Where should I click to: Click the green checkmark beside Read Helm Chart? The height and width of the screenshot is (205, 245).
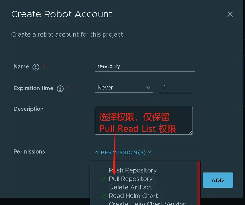click(104, 196)
